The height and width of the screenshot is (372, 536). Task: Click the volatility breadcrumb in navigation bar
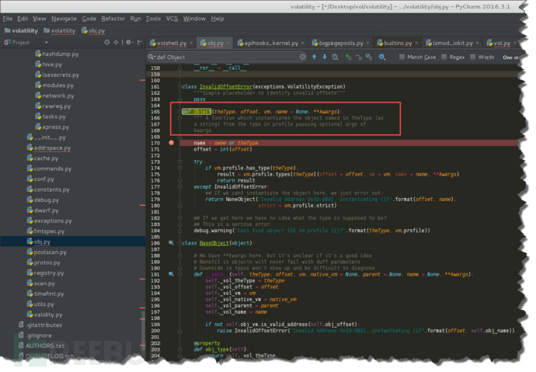click(25, 31)
